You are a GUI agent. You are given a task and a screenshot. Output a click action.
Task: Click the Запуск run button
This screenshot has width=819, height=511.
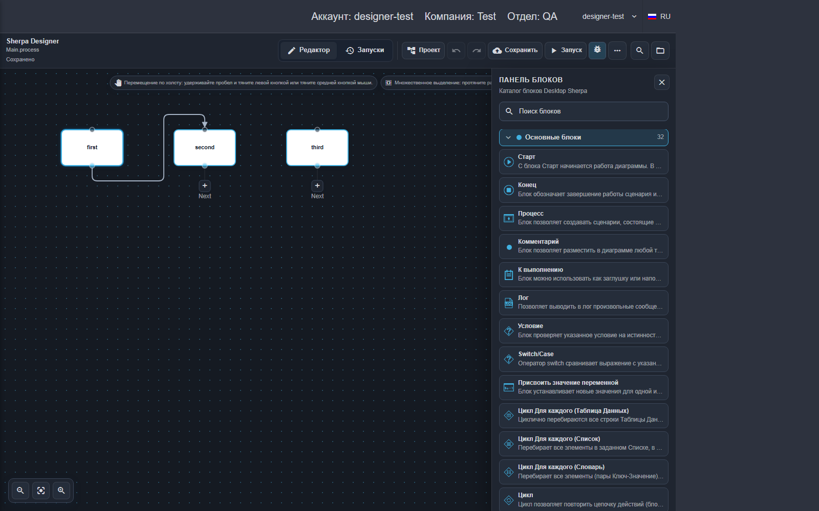coord(566,50)
